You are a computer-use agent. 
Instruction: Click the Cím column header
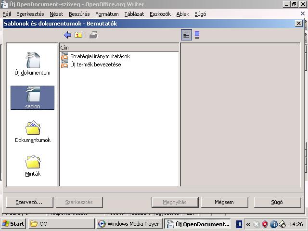pos(118,48)
